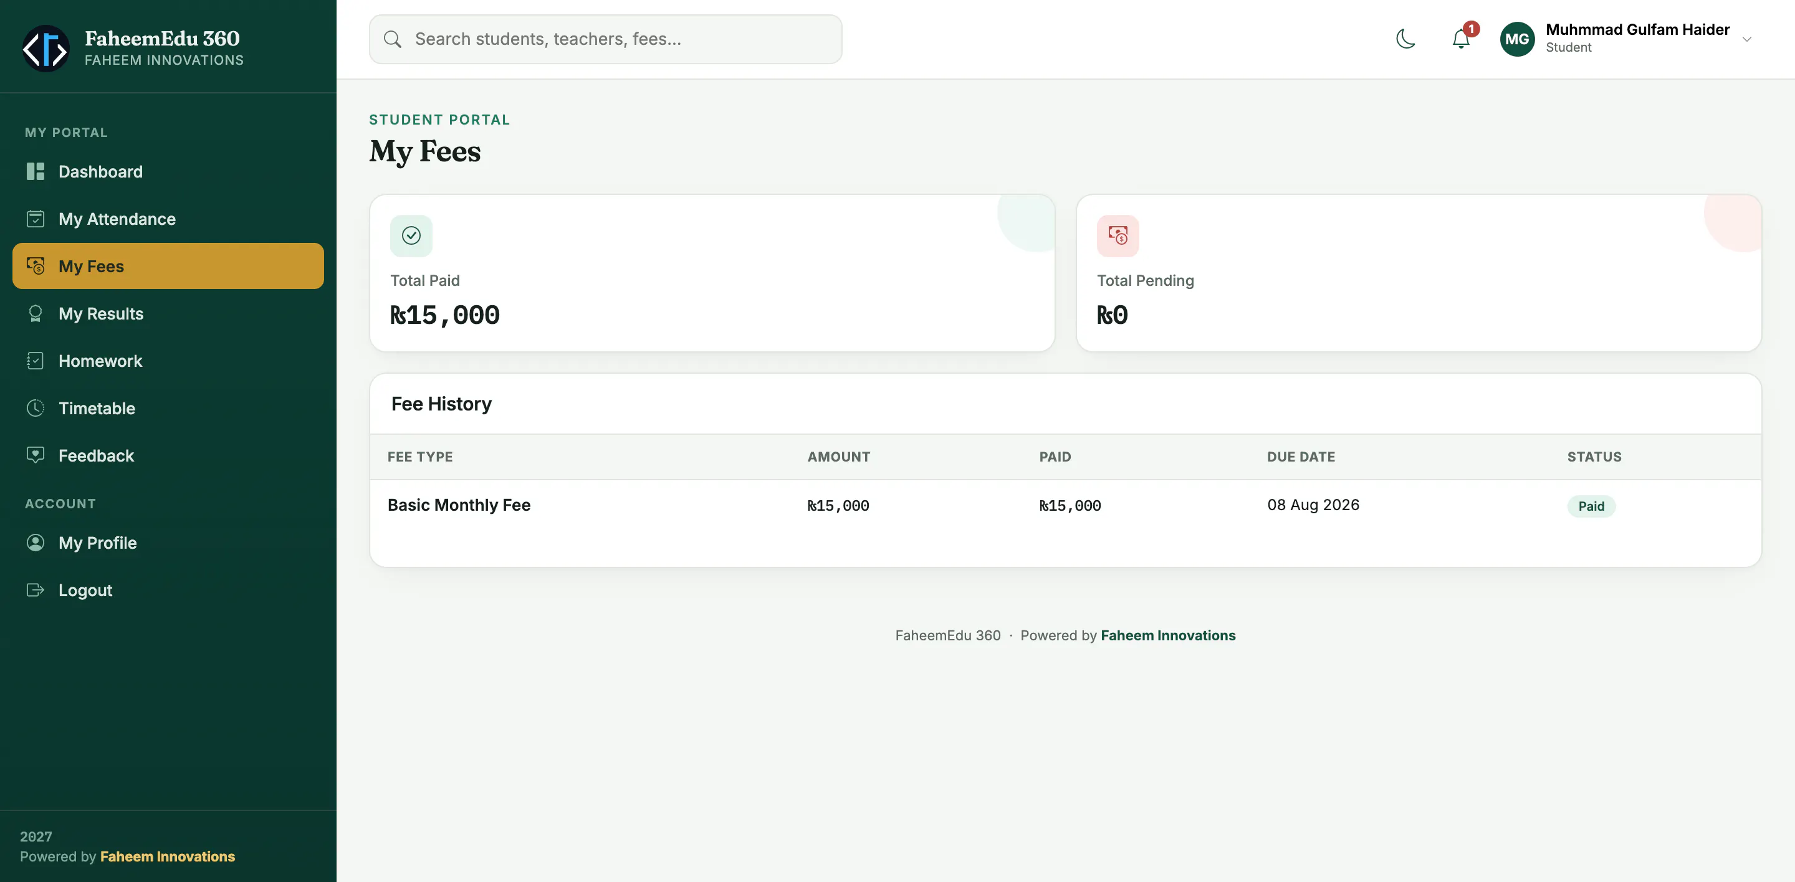Click the FEE TYPE column header
The height and width of the screenshot is (882, 1795).
(420, 457)
